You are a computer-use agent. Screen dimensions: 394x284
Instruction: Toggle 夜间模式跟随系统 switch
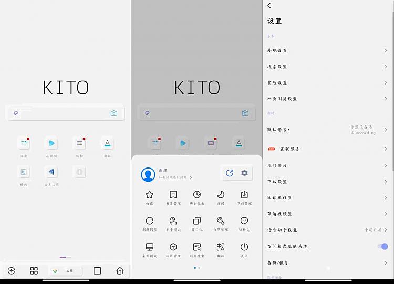coord(382,246)
